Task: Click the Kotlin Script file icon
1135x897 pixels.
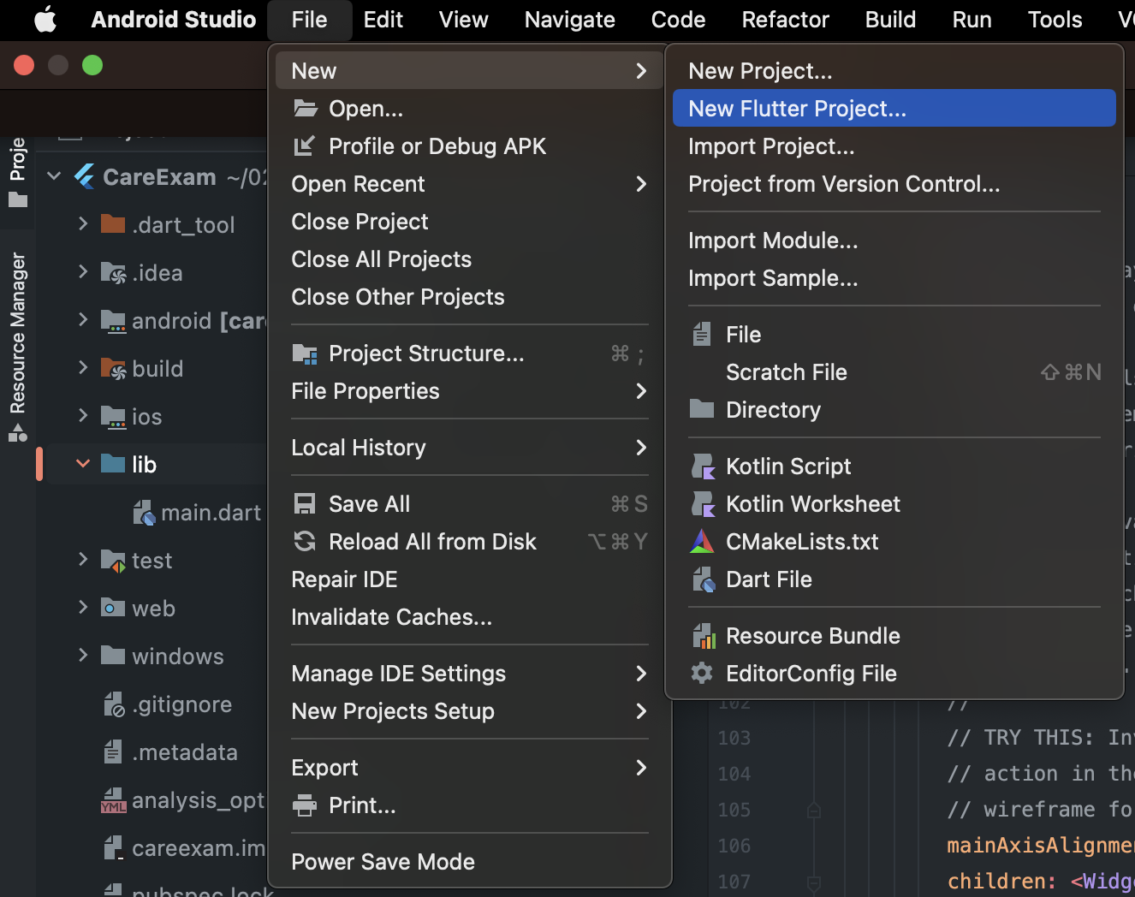Action: 703,466
